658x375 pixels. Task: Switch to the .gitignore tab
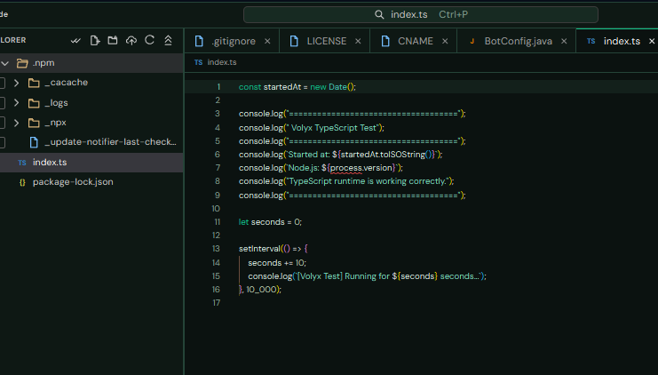(234, 41)
